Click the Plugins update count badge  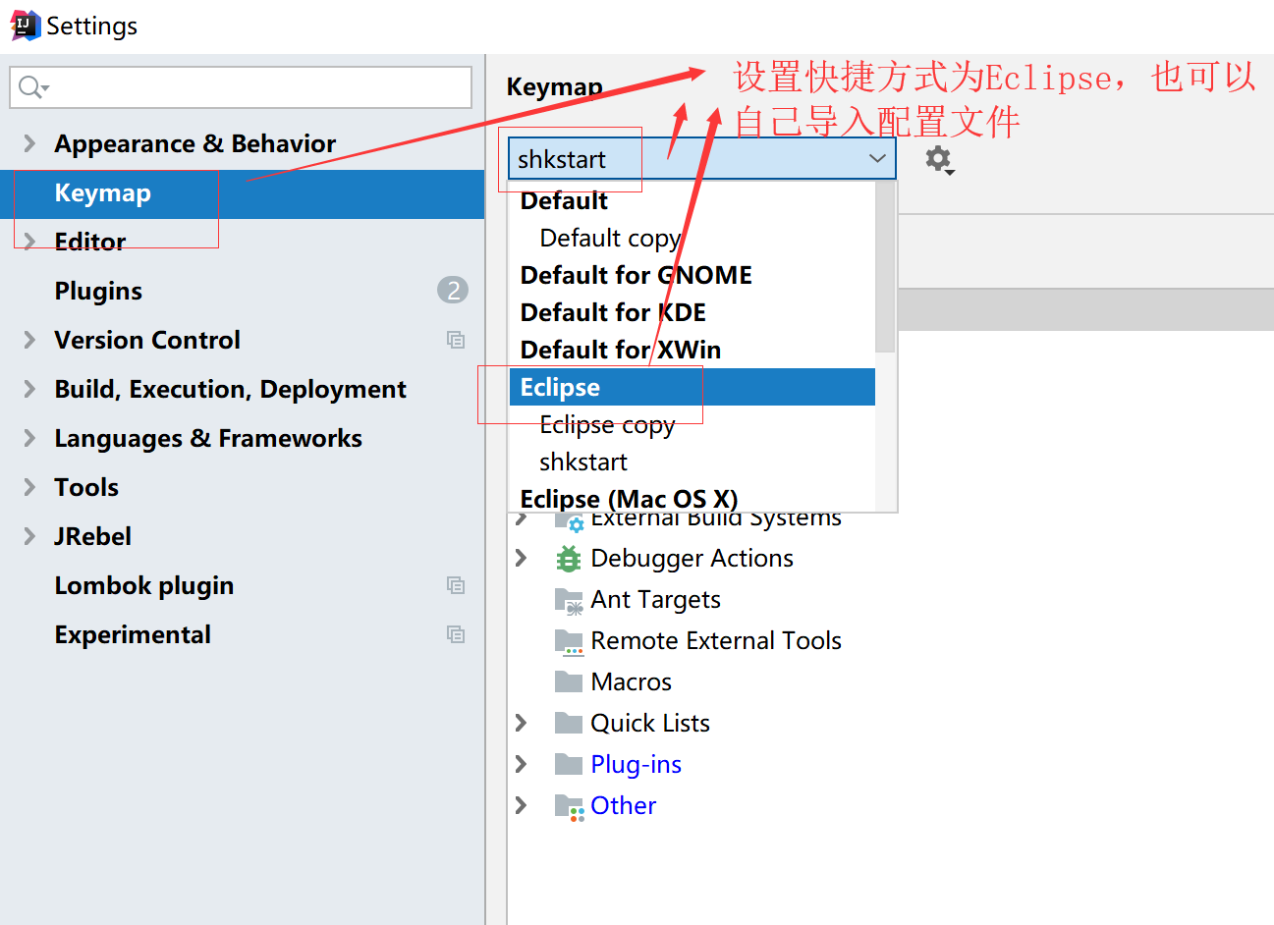(453, 291)
